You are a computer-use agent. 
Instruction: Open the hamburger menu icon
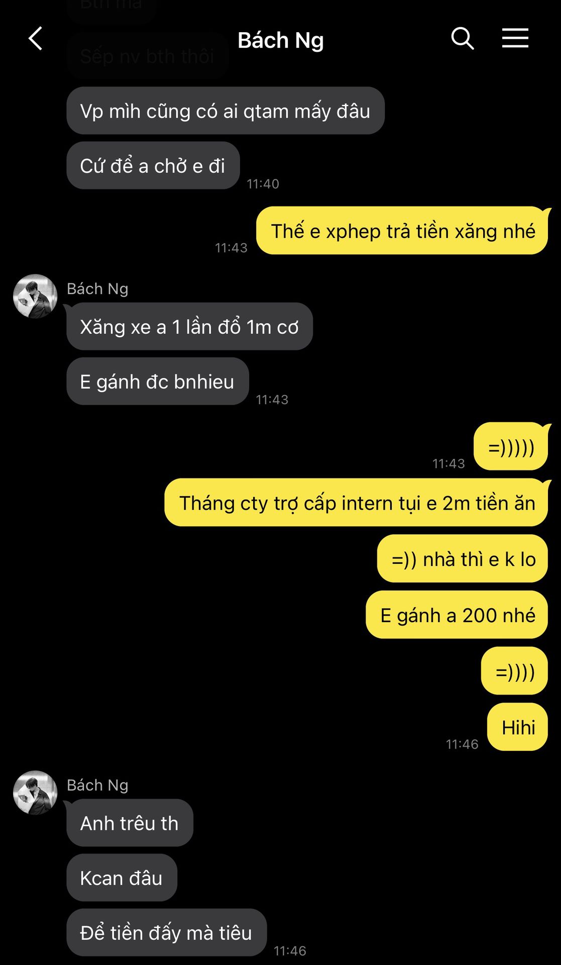(x=515, y=38)
